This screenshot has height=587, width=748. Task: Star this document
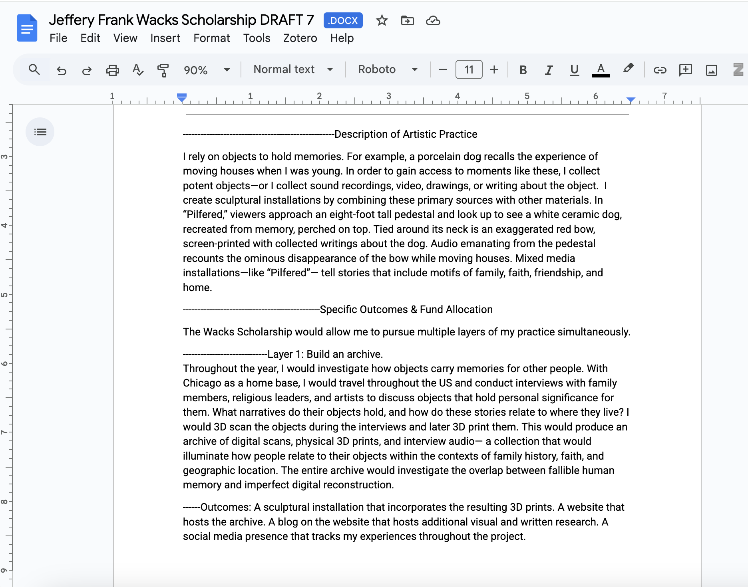tap(382, 20)
